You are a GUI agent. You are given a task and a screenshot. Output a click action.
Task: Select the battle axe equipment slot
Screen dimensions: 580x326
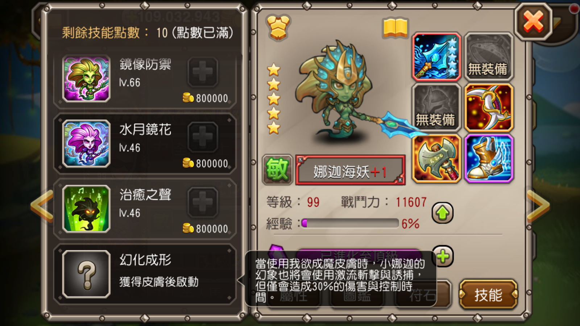pos(436,159)
